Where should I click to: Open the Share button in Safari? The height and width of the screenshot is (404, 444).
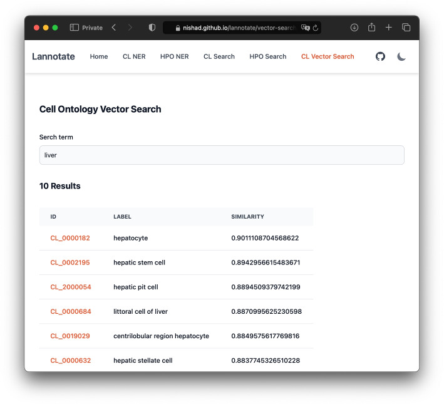tap(371, 28)
